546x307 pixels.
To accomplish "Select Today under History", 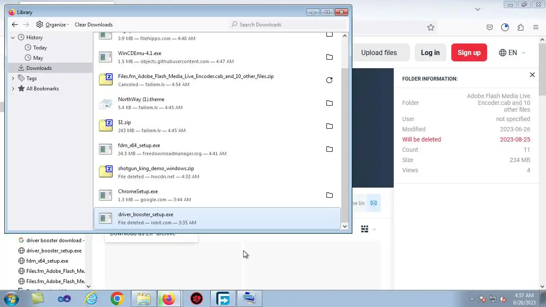I will [40, 48].
